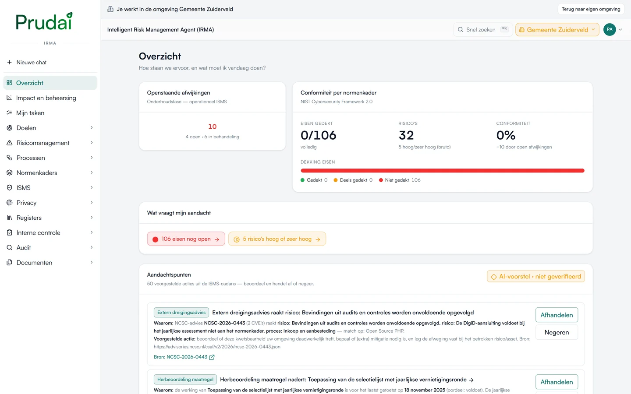Select the Risicomanagement menu item
The height and width of the screenshot is (394, 631).
(50, 143)
